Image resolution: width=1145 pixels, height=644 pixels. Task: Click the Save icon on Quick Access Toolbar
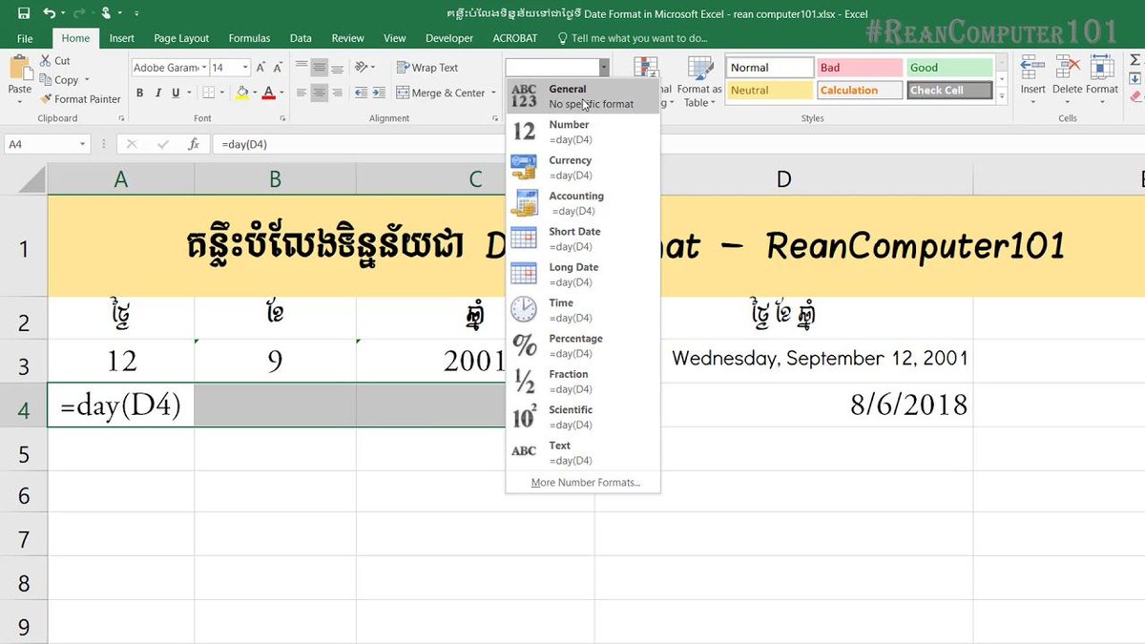[23, 12]
